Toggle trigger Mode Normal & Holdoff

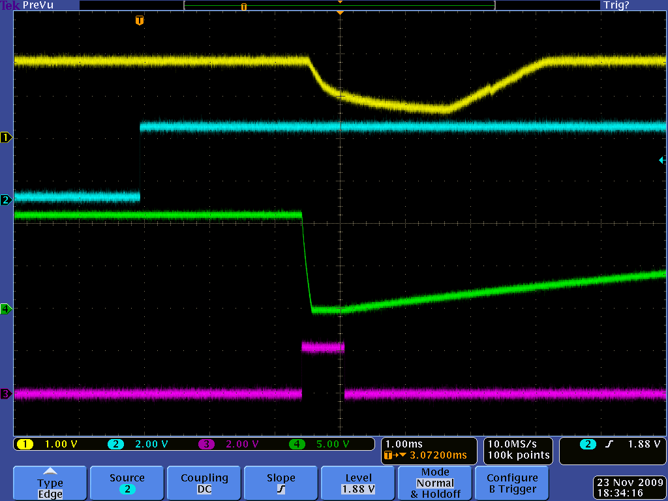[435, 483]
